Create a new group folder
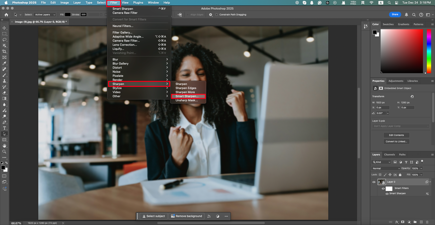This screenshot has width=435, height=225. click(x=415, y=222)
